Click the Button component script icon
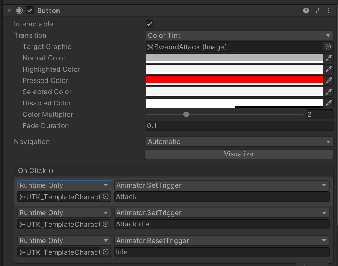This screenshot has height=266, width=338. 19,11
